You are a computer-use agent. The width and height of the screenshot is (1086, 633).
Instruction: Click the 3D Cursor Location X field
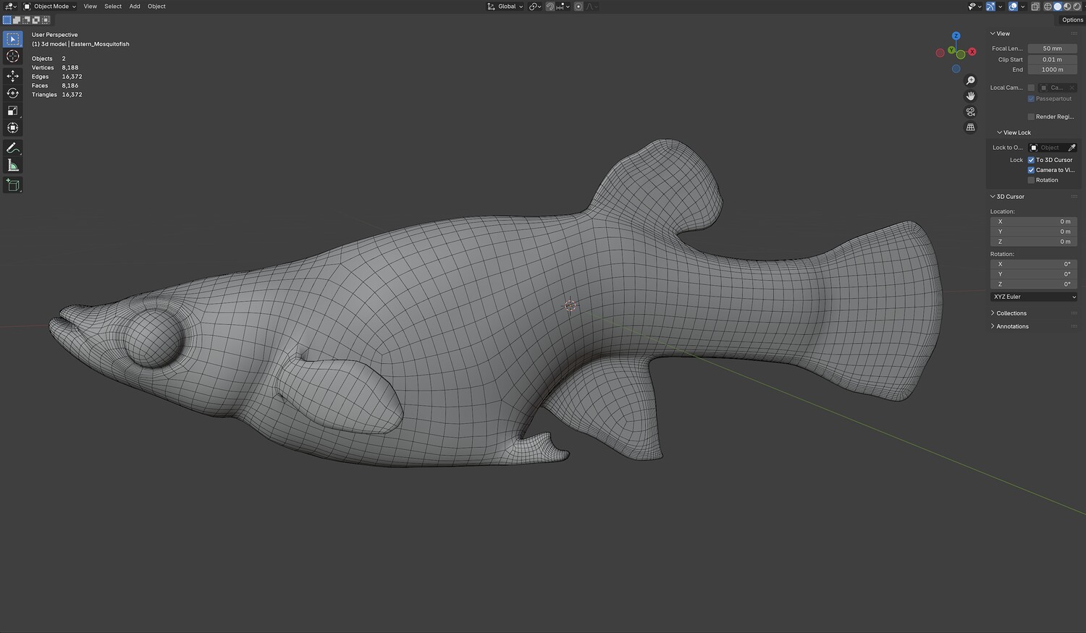click(1034, 221)
